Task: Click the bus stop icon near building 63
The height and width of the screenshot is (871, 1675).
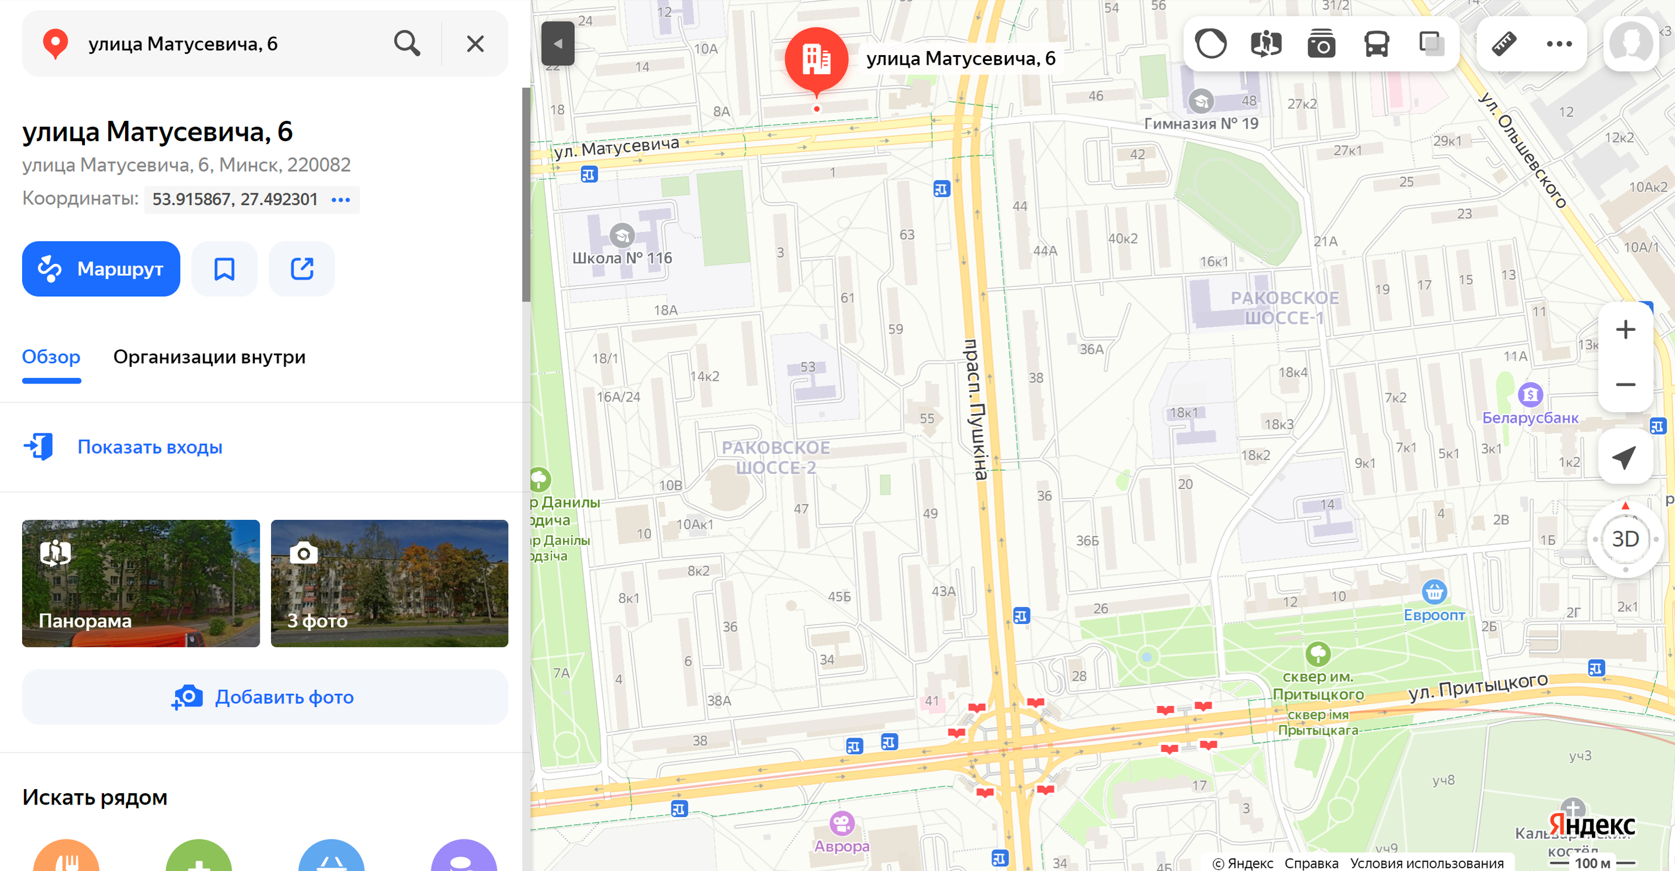Action: (x=942, y=189)
